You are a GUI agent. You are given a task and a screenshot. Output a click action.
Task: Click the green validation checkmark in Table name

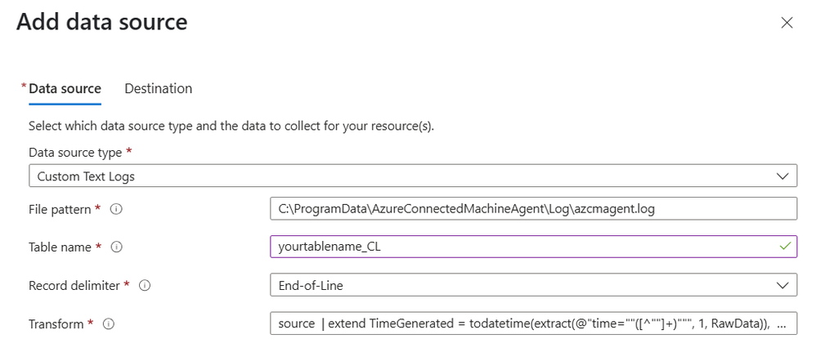coord(786,246)
